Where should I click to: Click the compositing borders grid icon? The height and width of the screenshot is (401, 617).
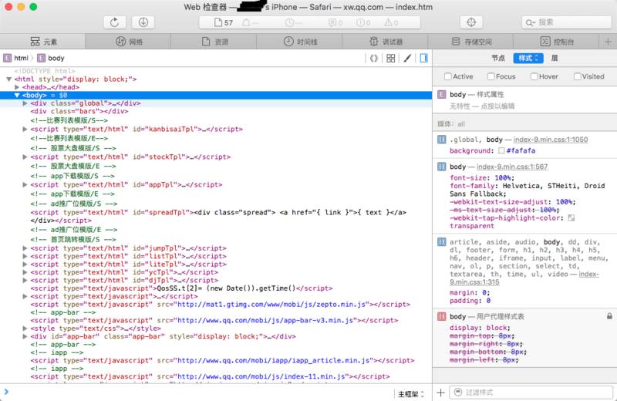coord(391,59)
